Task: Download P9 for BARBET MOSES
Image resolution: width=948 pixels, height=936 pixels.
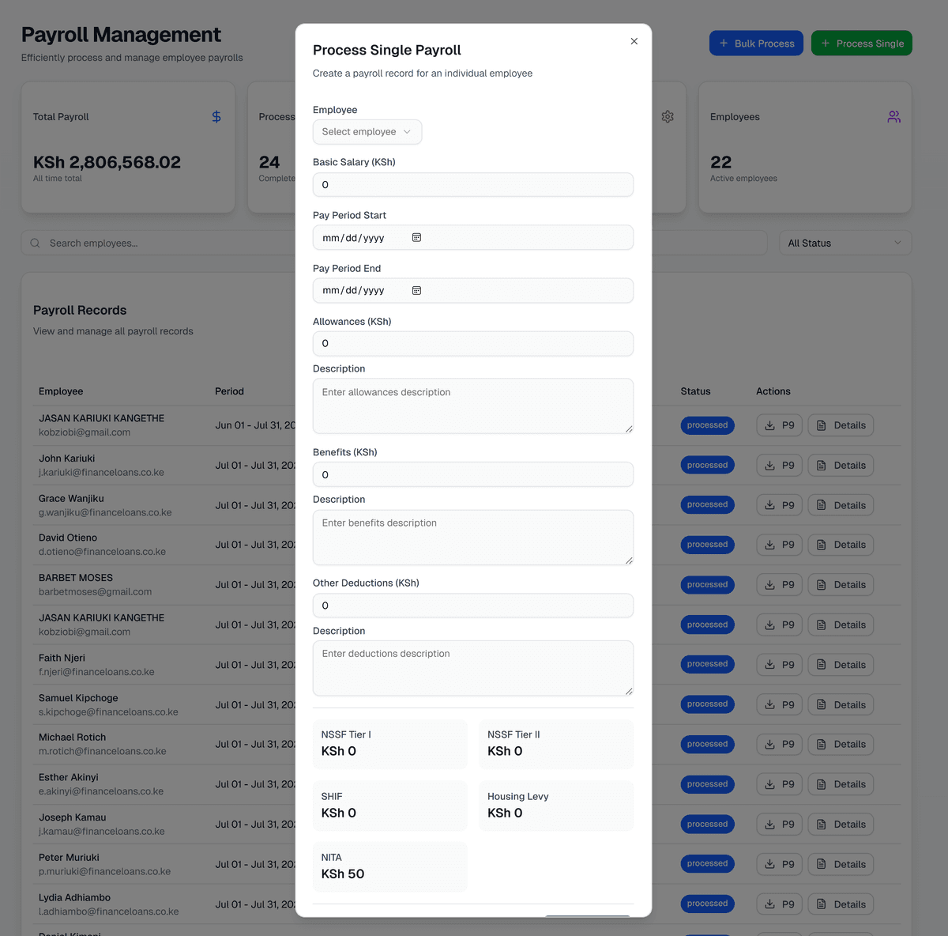Action: pyautogui.click(x=779, y=585)
